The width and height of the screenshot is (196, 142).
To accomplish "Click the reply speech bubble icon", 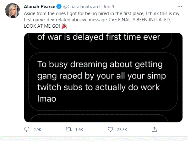I will (x=27, y=129).
